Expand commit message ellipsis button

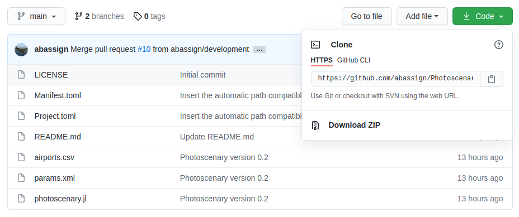tap(259, 50)
